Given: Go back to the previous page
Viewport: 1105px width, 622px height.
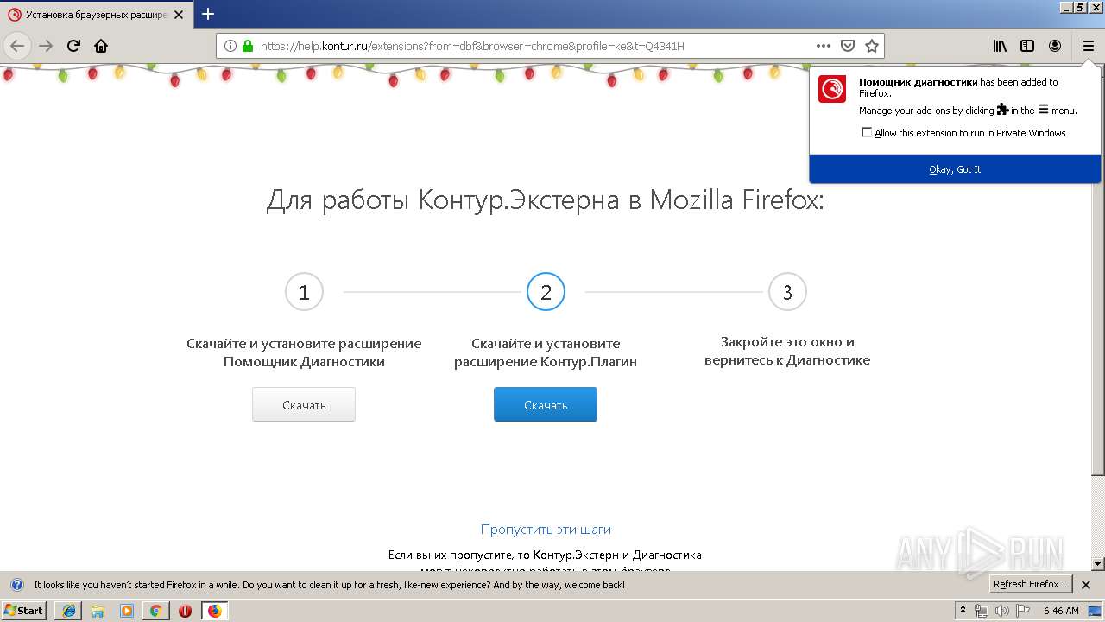Looking at the screenshot, I should click(17, 46).
